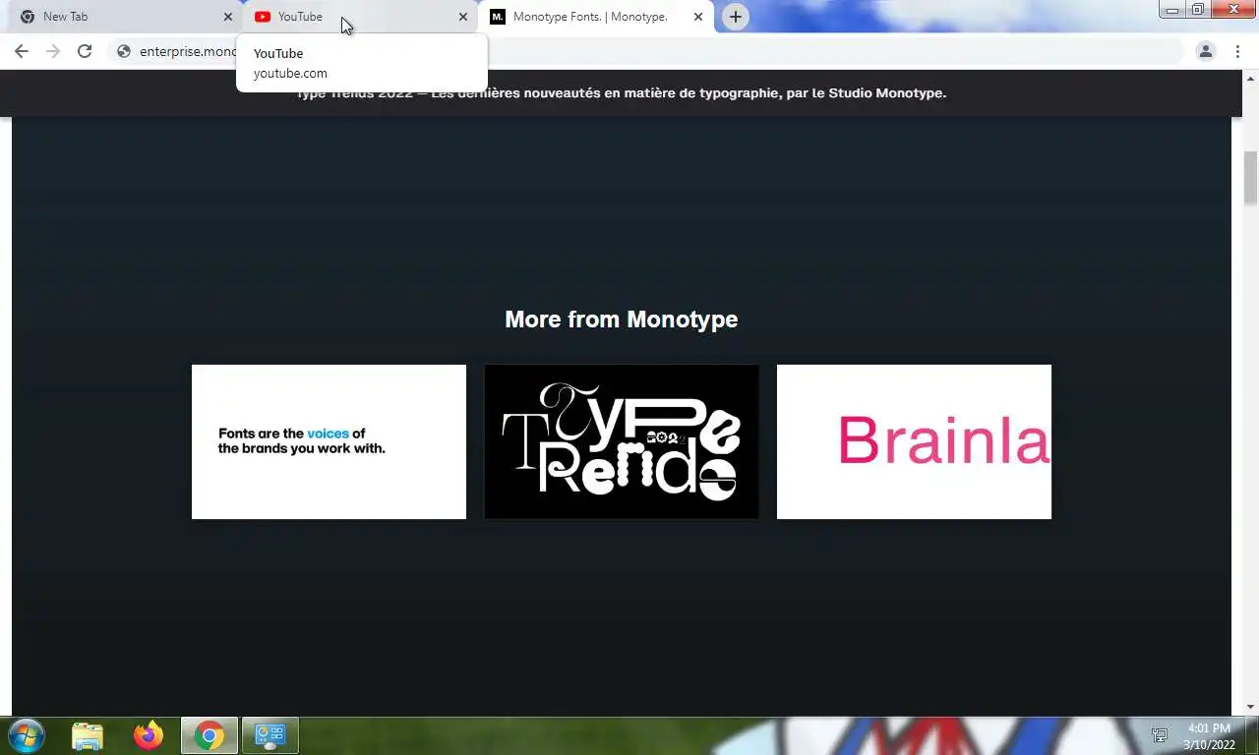Click the More from Monotype heading

(x=621, y=319)
